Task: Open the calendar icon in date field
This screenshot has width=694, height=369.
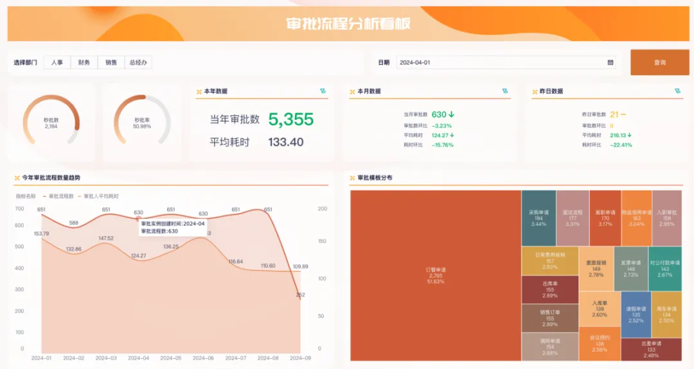Action: point(610,63)
